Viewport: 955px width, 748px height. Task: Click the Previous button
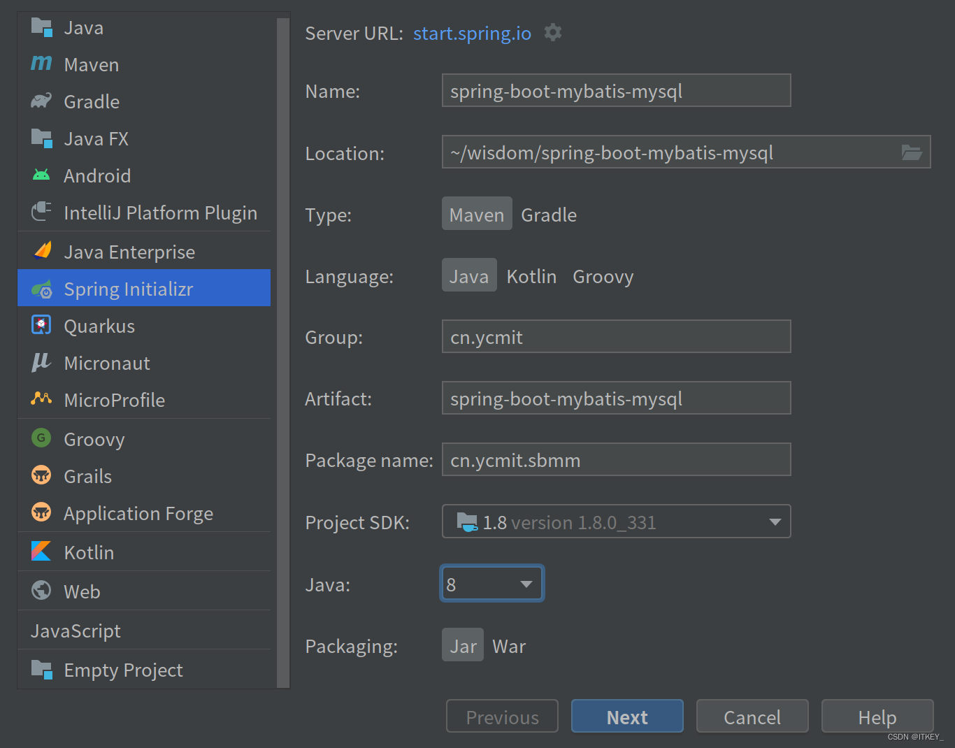point(502,716)
